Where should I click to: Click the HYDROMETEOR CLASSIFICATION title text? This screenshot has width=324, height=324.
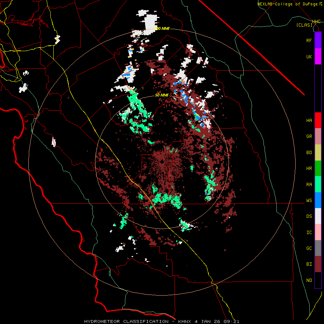[x=126, y=321]
